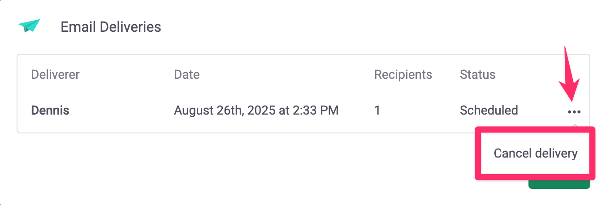Select Cancel delivery from the popup menu

(536, 154)
